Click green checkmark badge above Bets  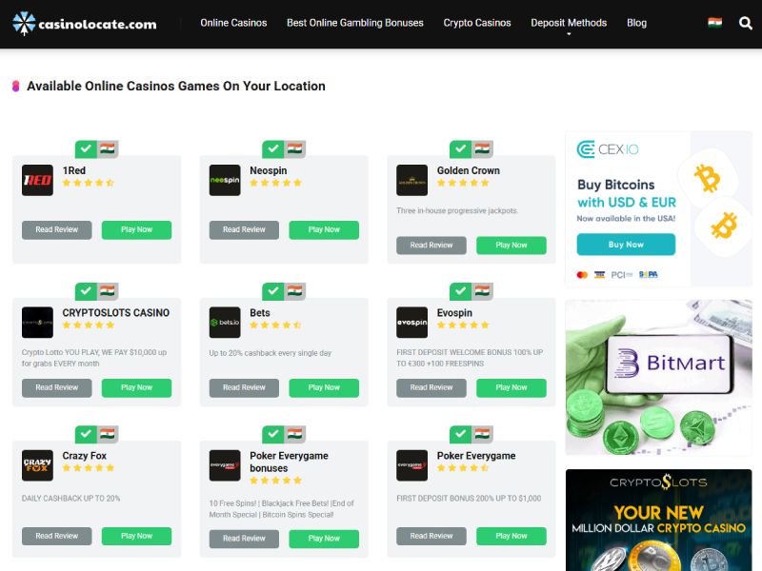pos(273,291)
